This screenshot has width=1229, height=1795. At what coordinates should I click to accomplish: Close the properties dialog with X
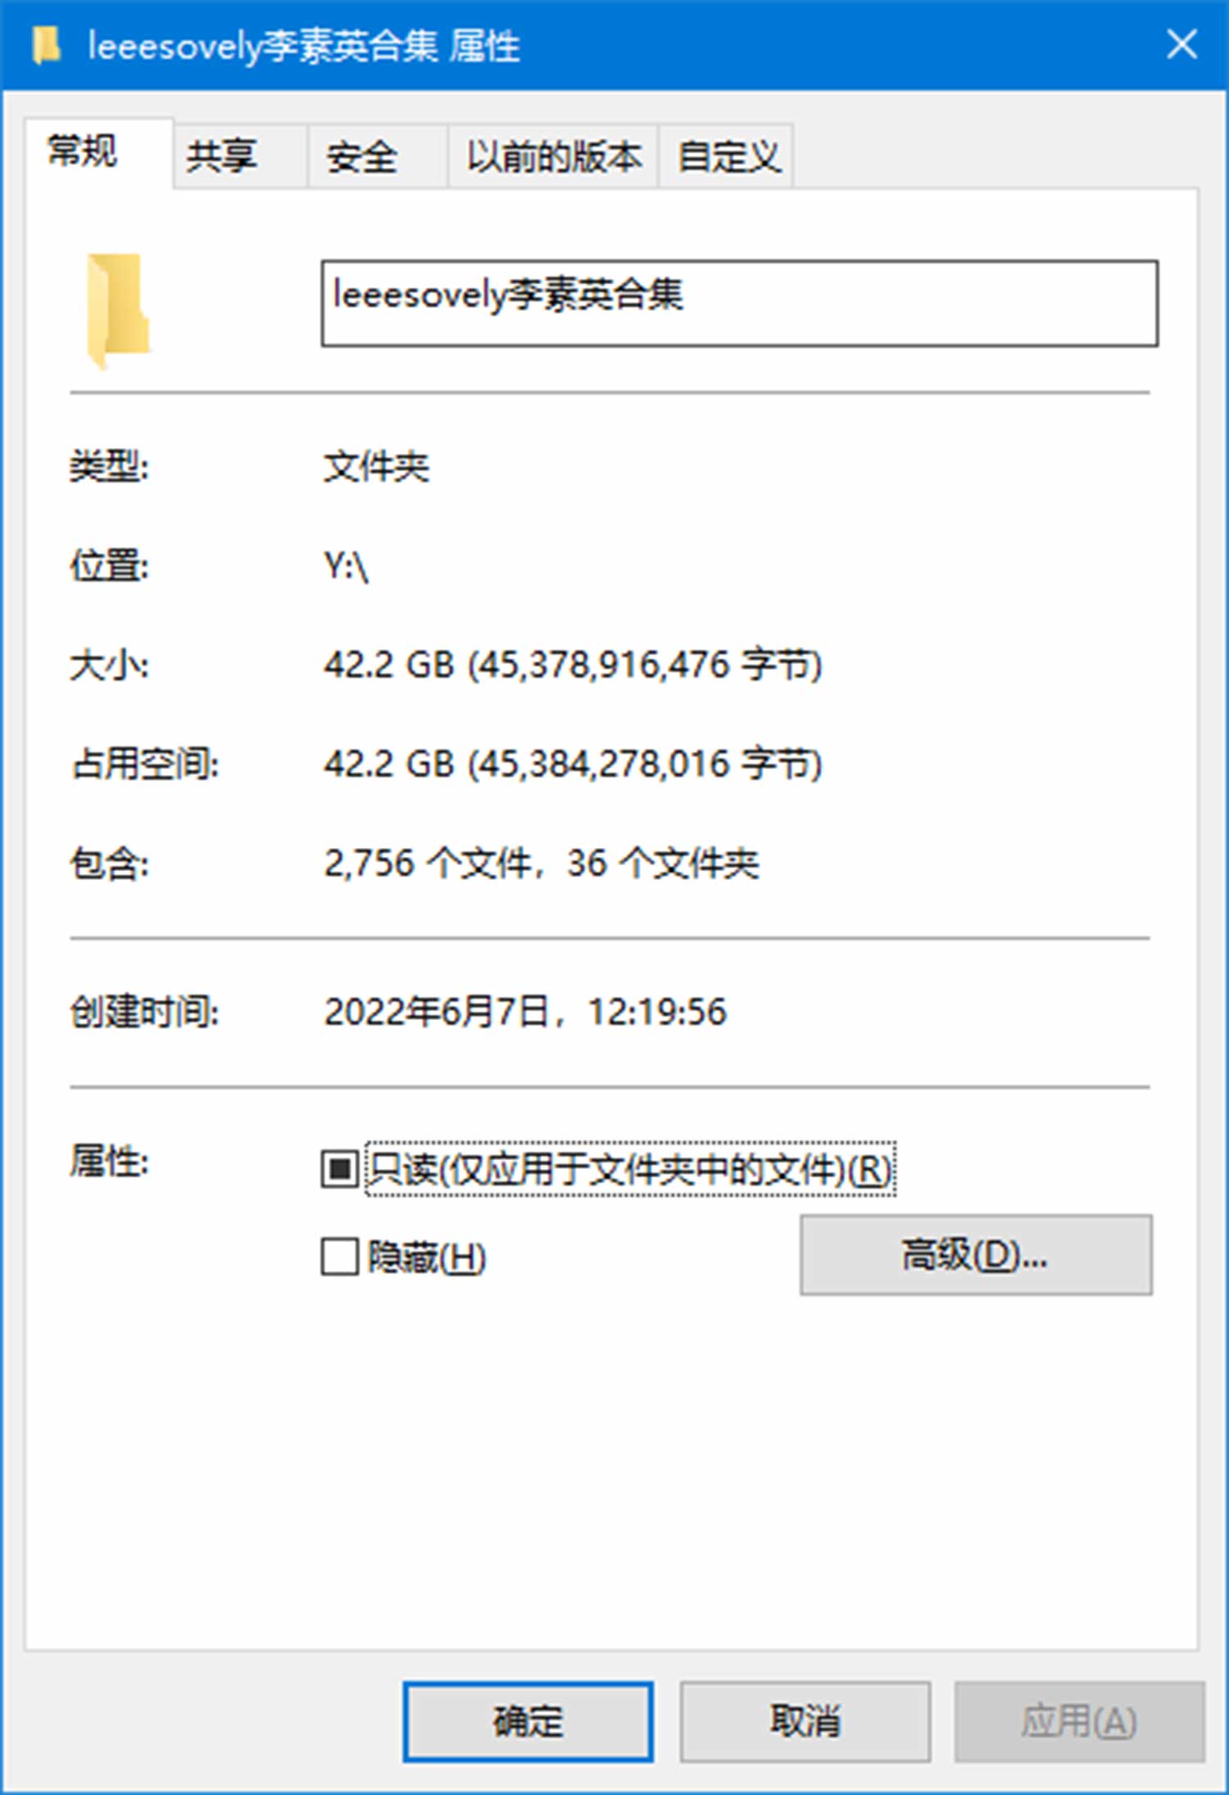(x=1181, y=45)
